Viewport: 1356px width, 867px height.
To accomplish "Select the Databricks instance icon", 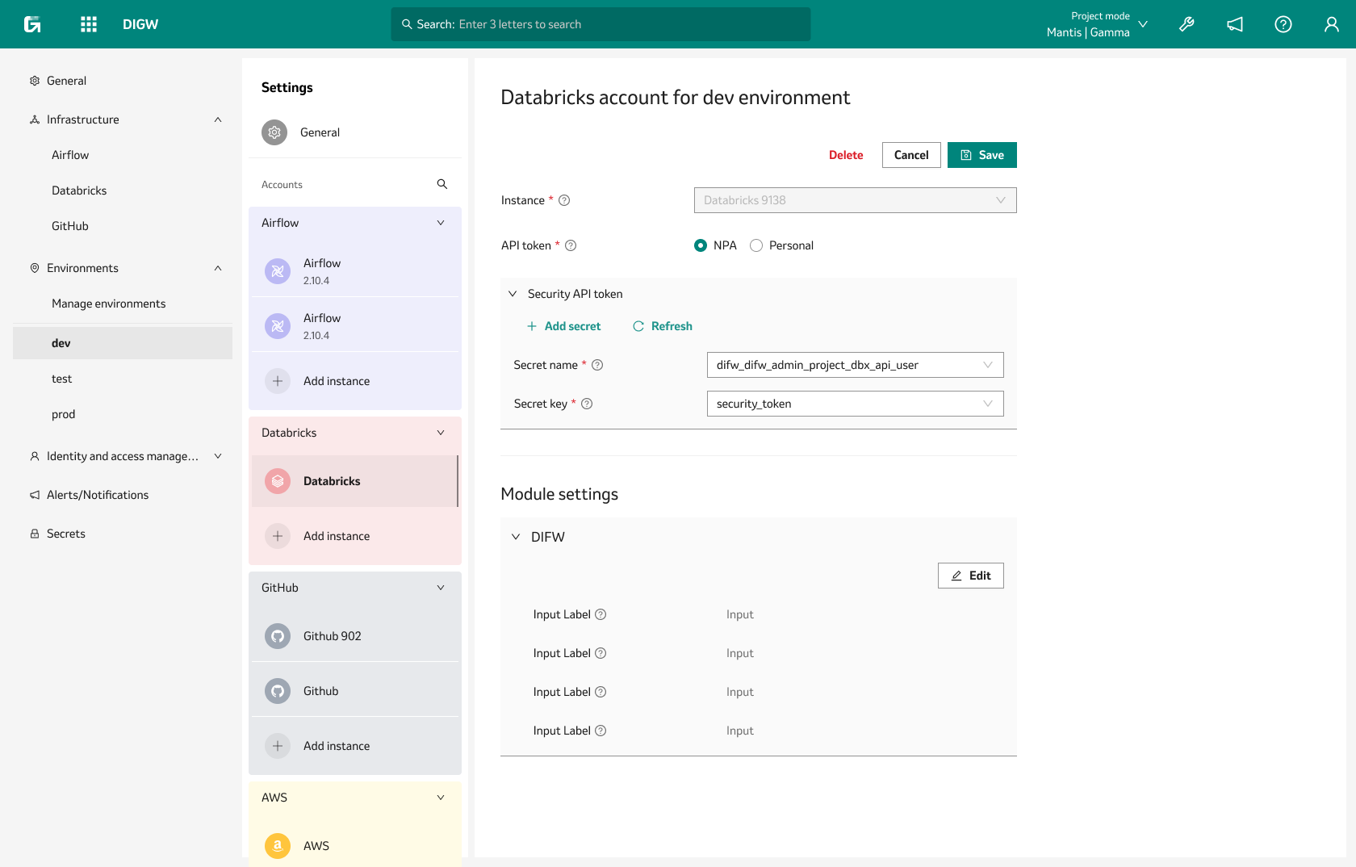I will point(278,480).
